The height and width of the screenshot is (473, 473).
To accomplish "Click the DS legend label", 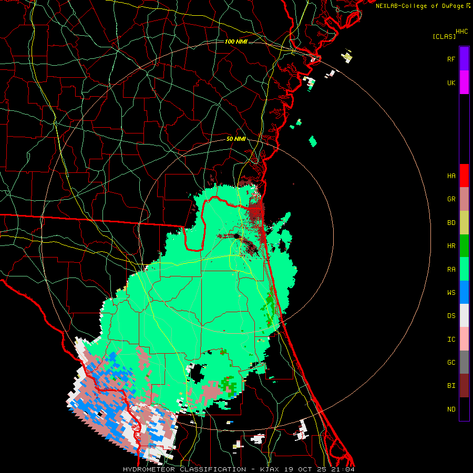I will (x=451, y=315).
